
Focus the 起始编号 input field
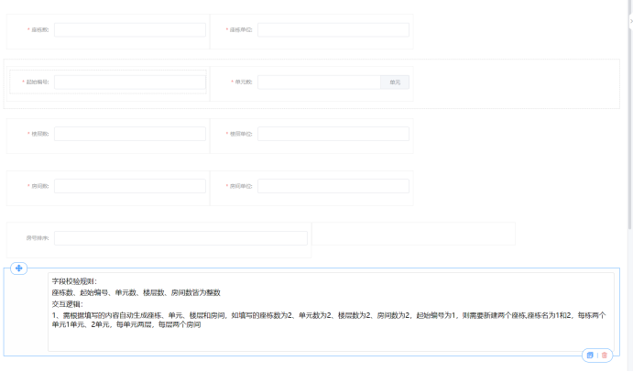point(130,82)
